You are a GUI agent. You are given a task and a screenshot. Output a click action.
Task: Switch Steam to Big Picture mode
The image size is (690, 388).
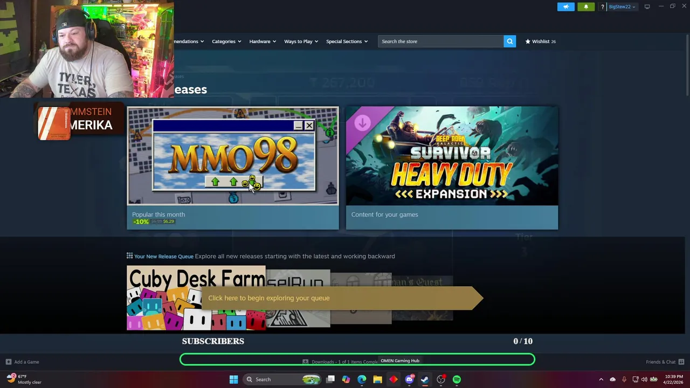pyautogui.click(x=647, y=6)
